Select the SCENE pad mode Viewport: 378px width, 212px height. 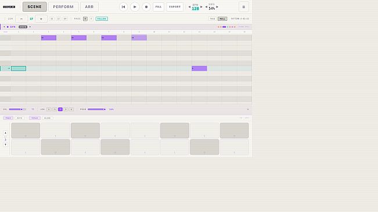[48, 118]
